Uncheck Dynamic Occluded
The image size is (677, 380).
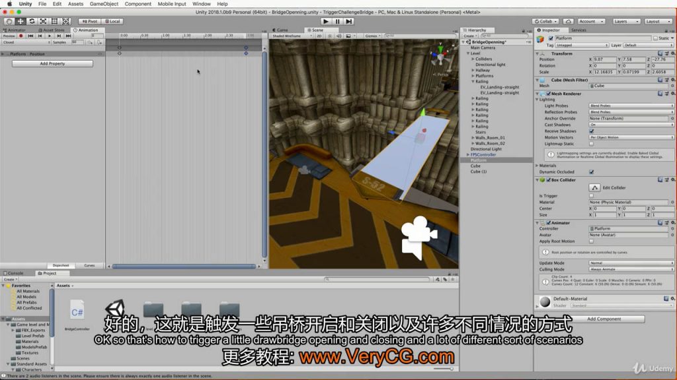592,172
